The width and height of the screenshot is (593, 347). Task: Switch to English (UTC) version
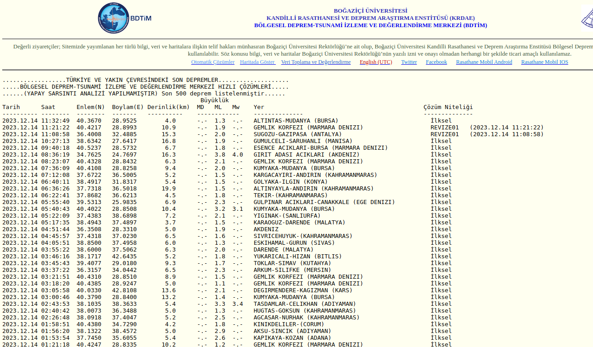(x=376, y=62)
